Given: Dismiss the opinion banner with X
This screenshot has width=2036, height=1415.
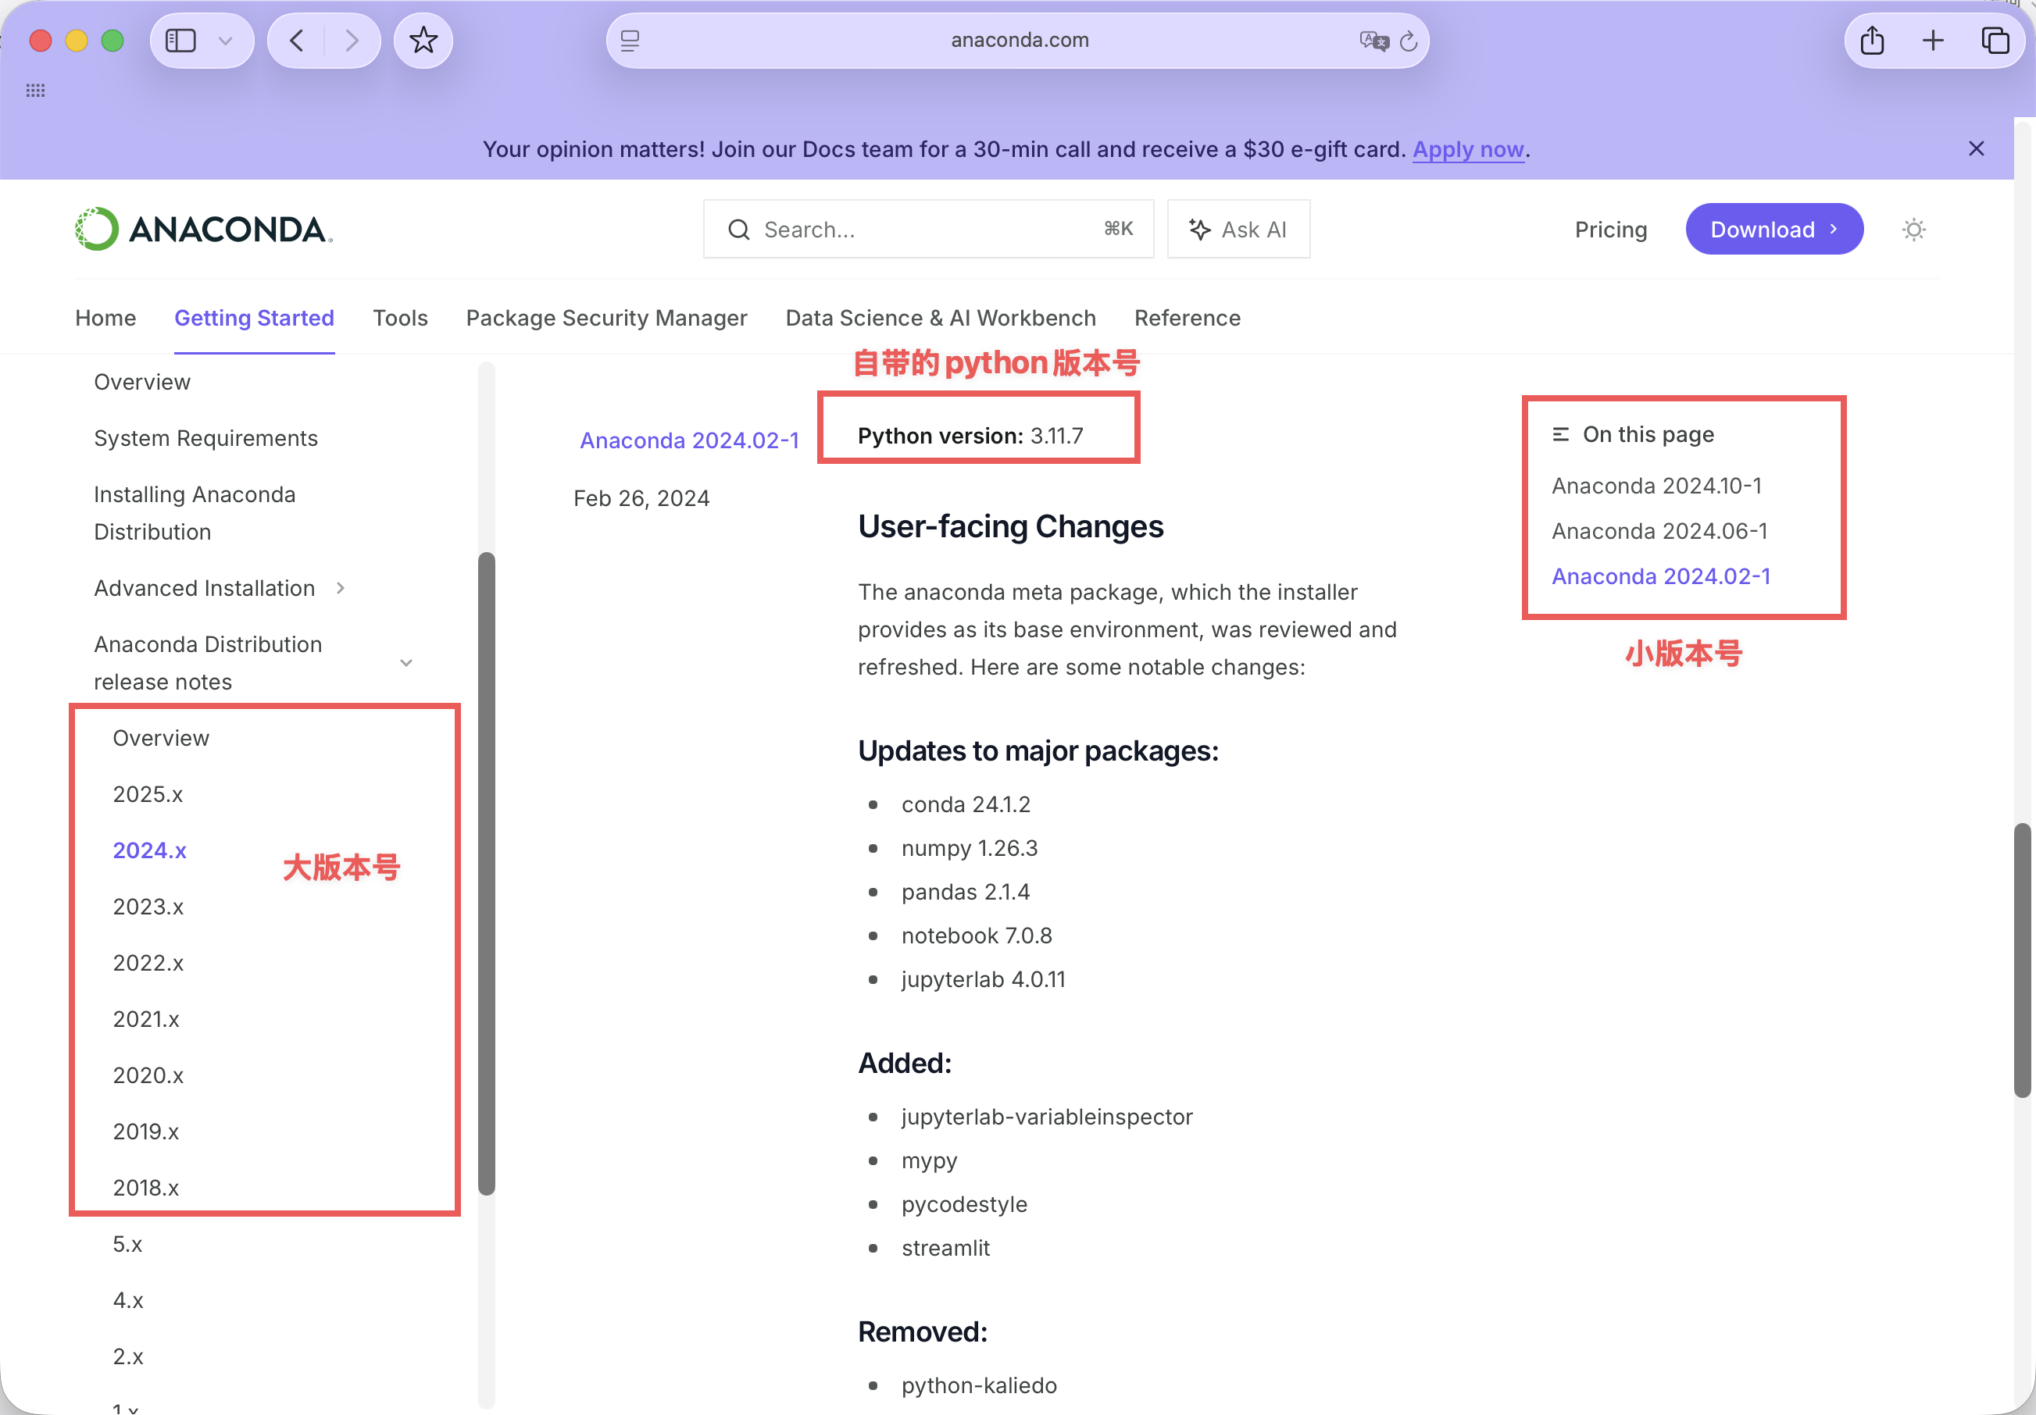Looking at the screenshot, I should (x=1977, y=149).
